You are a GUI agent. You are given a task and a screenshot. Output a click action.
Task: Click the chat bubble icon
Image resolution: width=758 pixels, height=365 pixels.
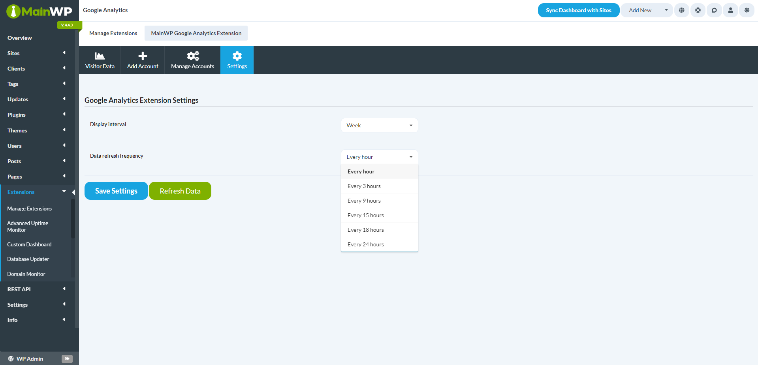point(714,10)
